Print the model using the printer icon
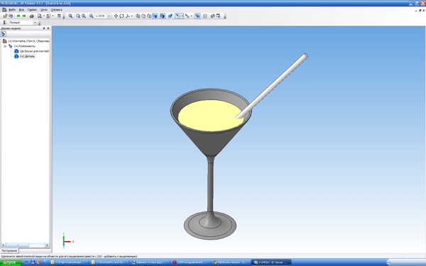Viewport: 426px width, 266px height. 31,16
